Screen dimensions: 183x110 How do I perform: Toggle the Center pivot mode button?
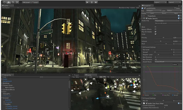[x=26, y=2]
